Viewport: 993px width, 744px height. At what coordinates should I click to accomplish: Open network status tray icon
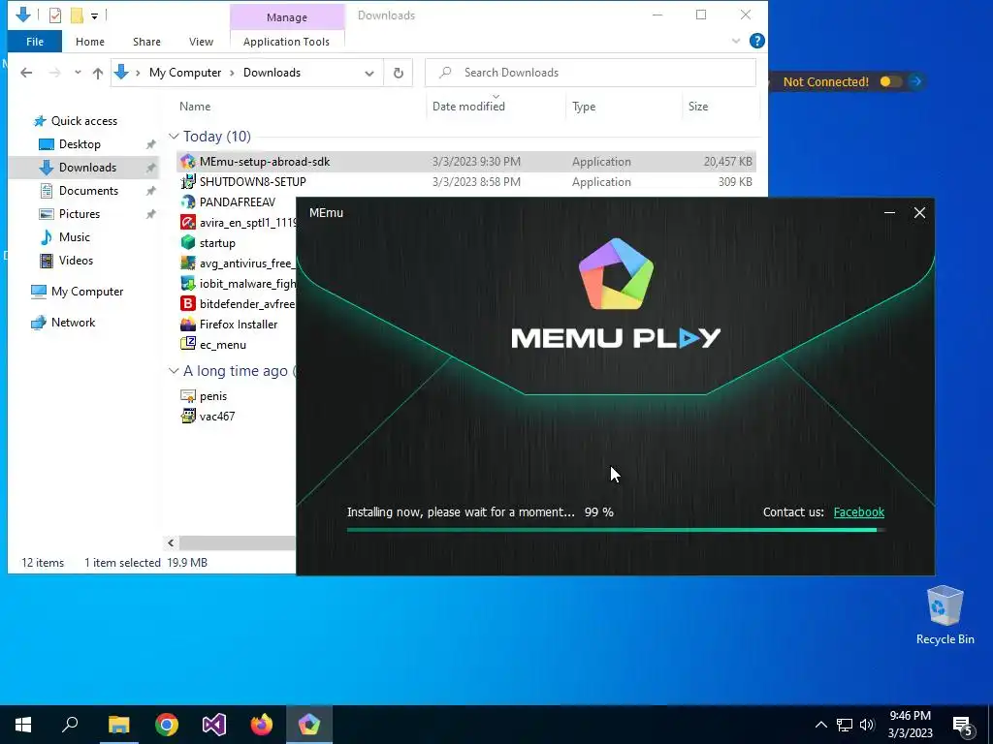[x=845, y=725]
